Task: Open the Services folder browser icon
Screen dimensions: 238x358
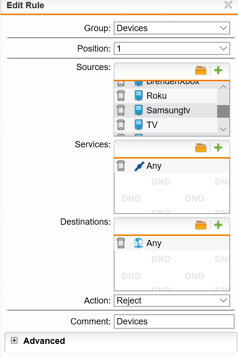Action: coord(201,148)
